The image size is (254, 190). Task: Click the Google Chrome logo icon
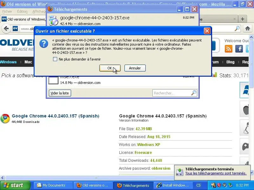click(x=5, y=118)
